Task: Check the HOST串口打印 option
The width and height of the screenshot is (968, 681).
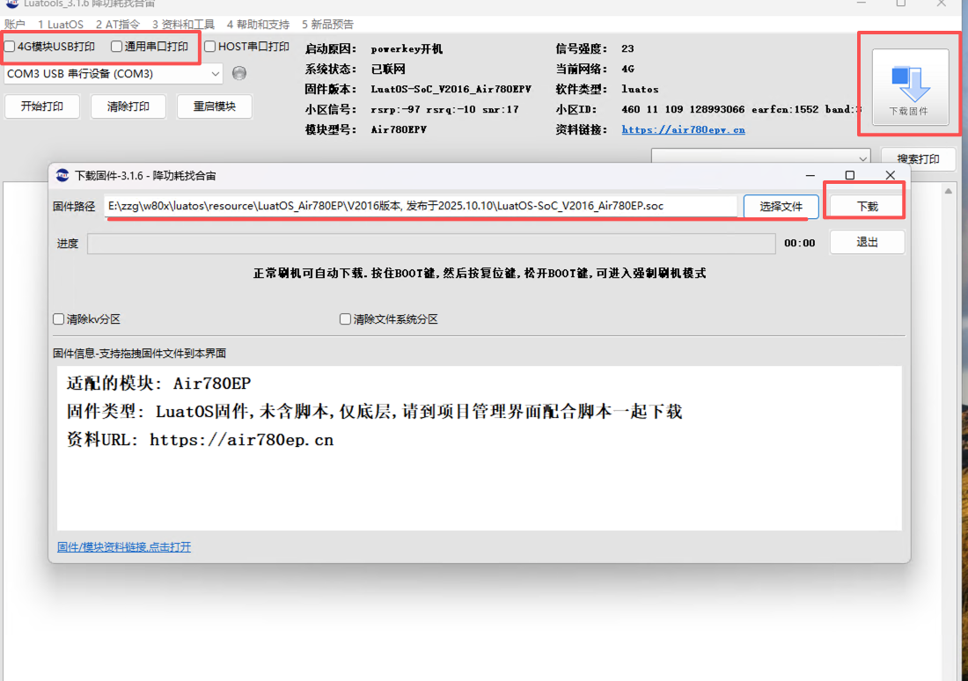Action: (x=209, y=47)
